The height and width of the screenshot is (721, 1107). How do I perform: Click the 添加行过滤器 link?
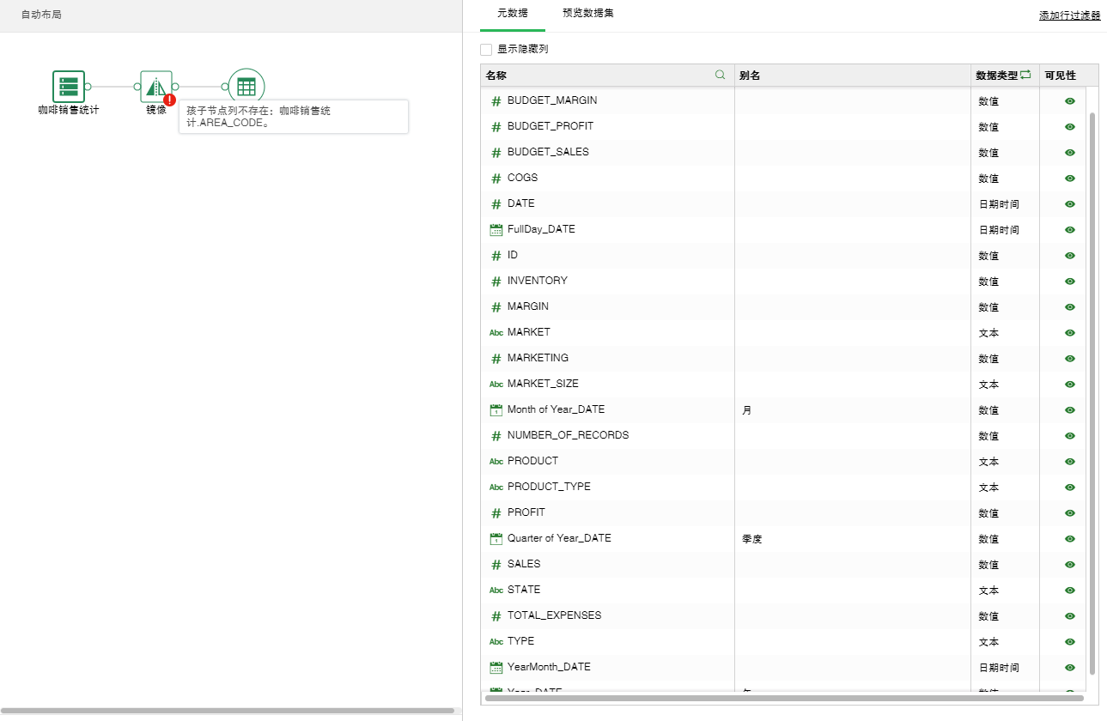tap(1069, 15)
